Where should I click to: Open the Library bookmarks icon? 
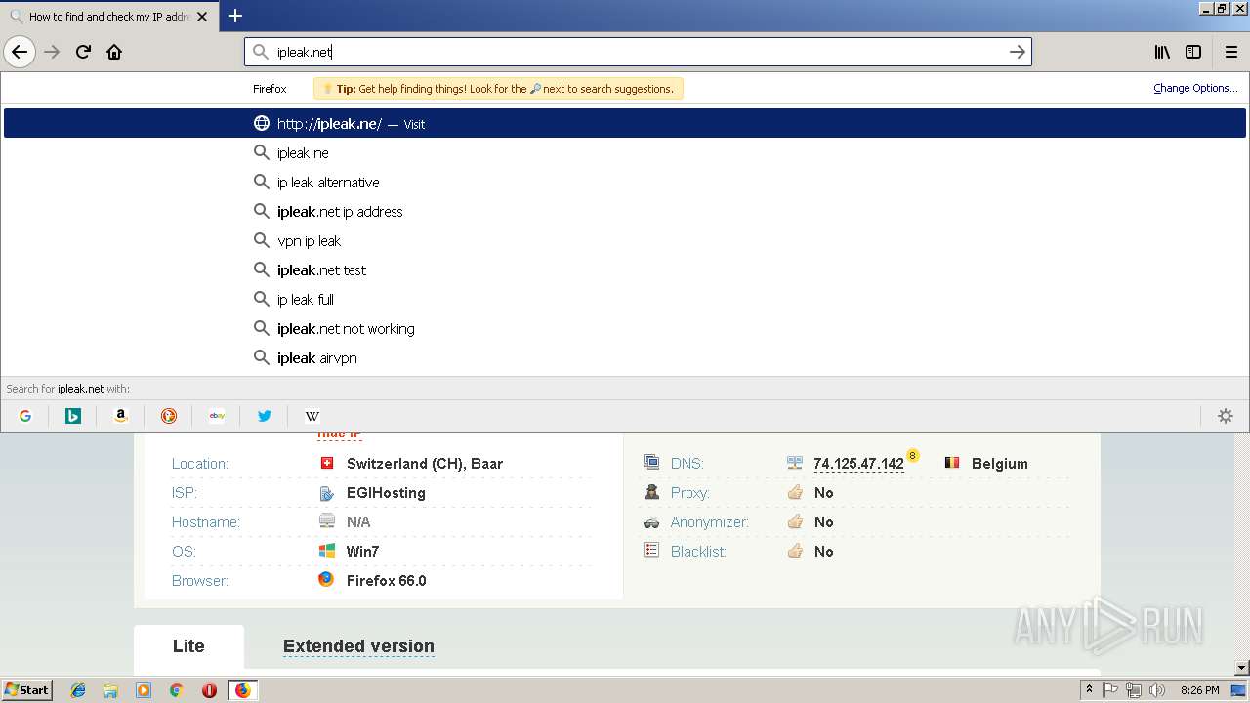pos(1162,52)
